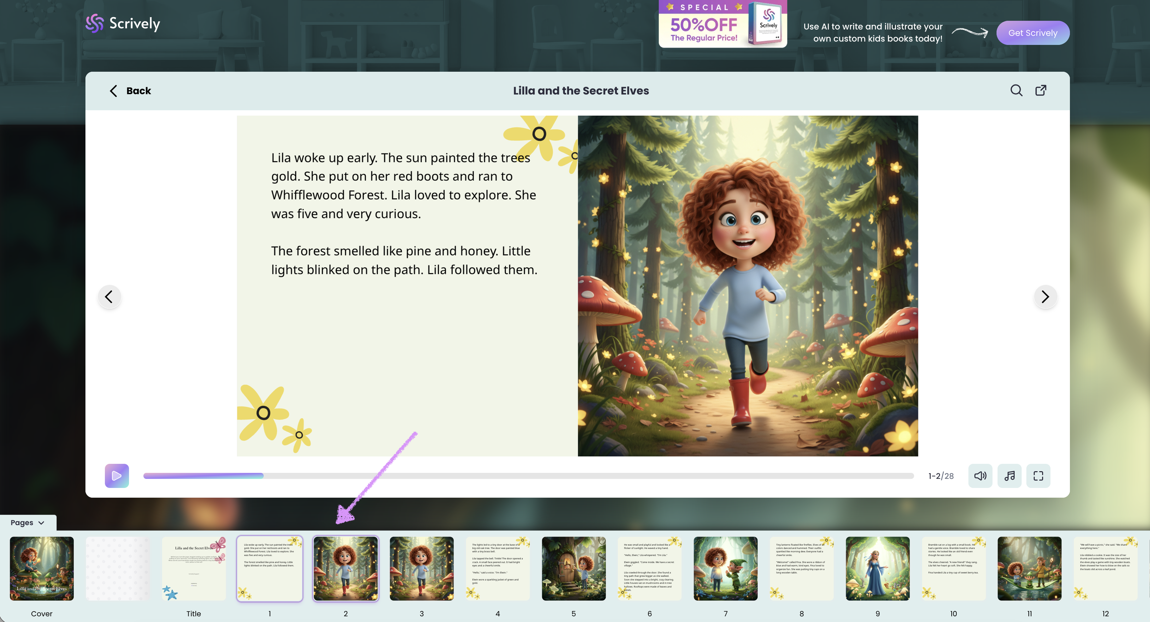Image resolution: width=1150 pixels, height=622 pixels.
Task: Jump to page 5 thumbnail
Action: [574, 568]
